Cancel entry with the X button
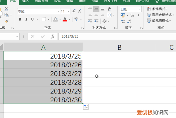The width and height of the screenshot is (176, 118). click(x=33, y=36)
